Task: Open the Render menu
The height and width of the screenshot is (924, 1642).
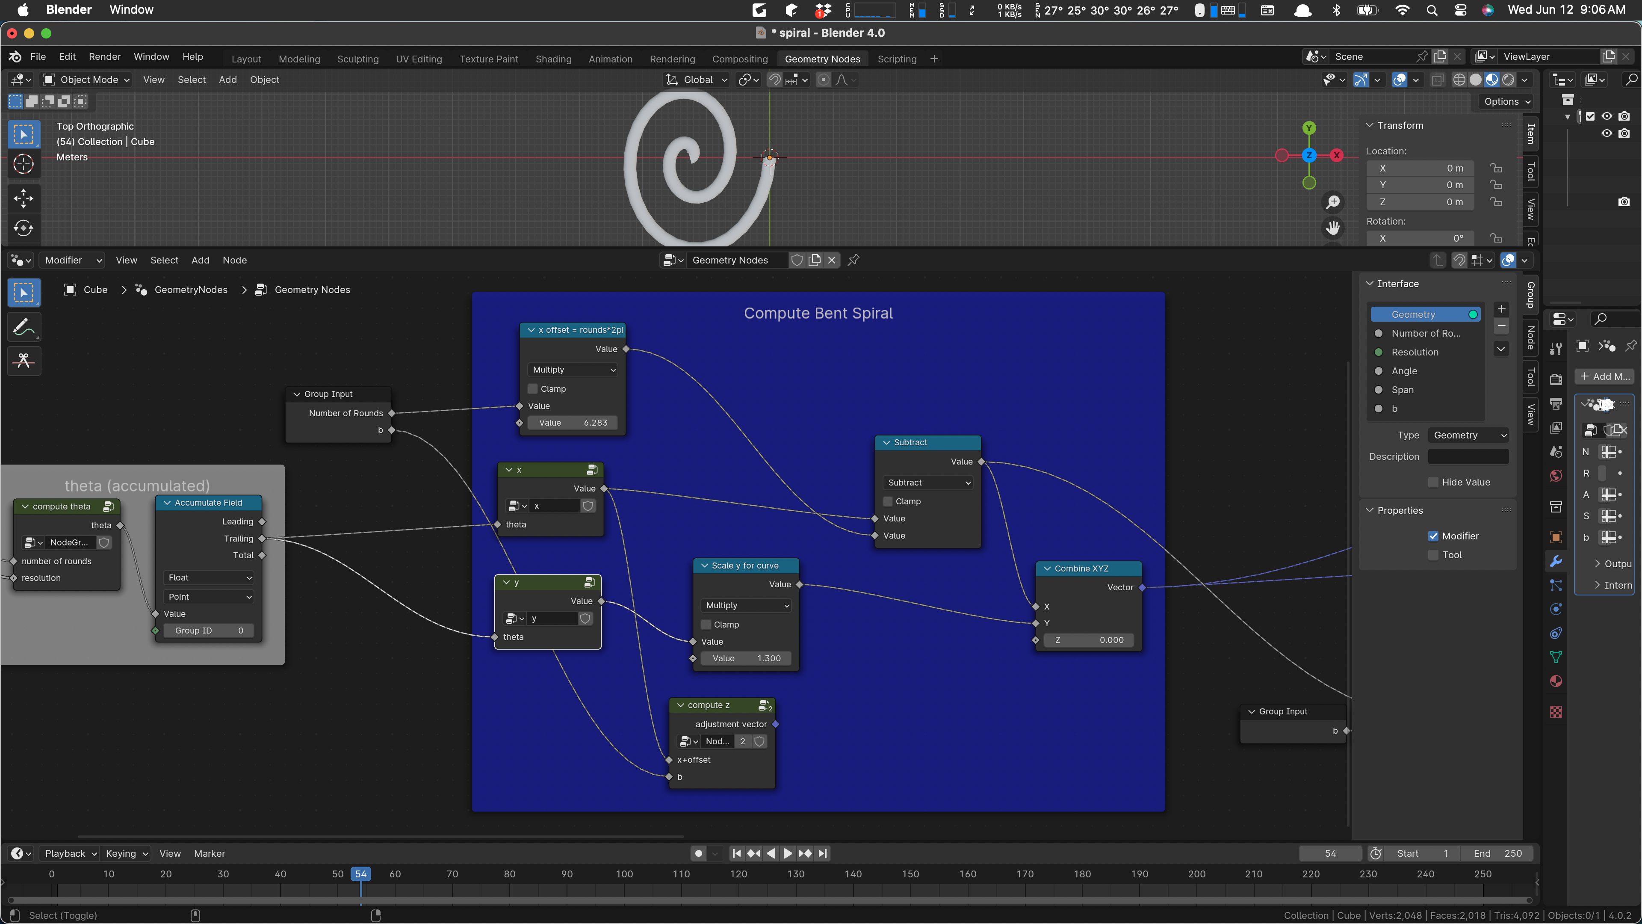Action: (104, 56)
